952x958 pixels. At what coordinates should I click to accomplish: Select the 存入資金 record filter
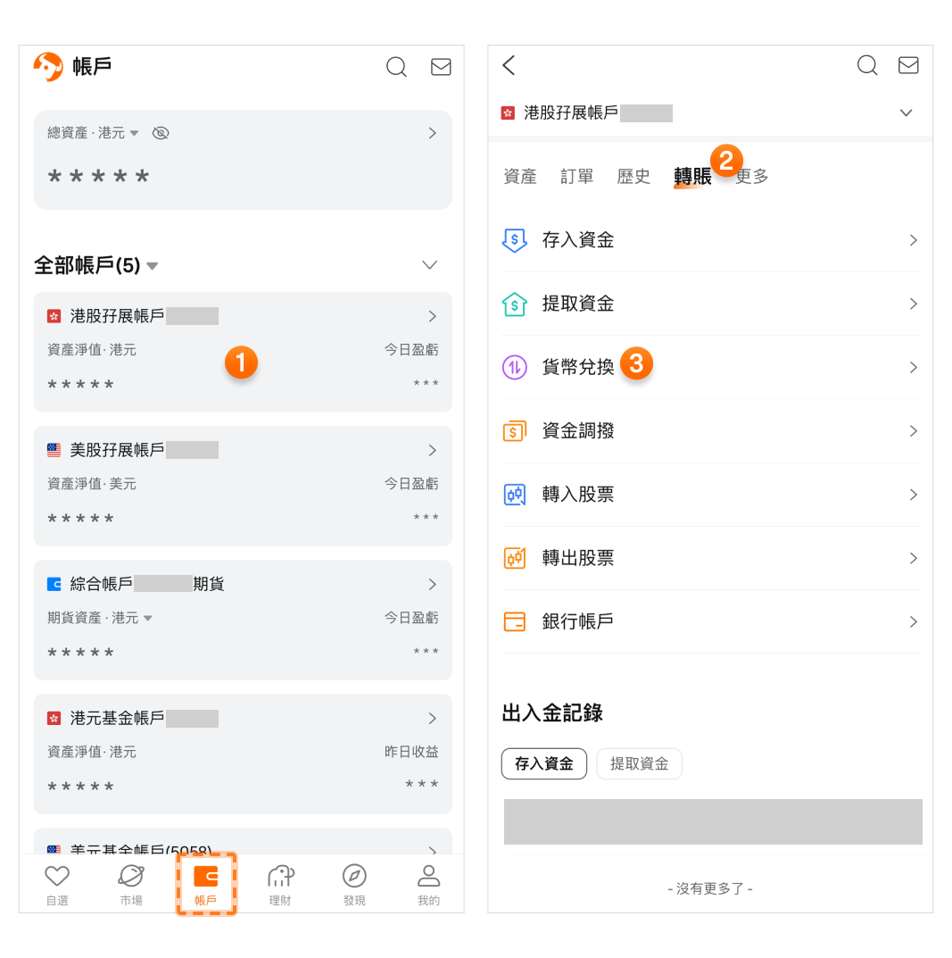[544, 763]
